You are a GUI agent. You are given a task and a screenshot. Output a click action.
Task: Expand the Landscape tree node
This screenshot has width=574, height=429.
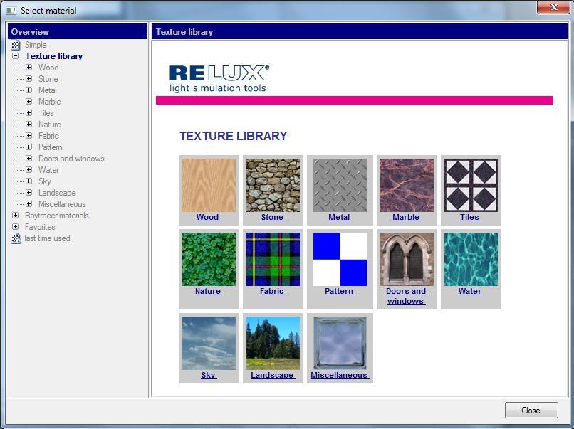[29, 192]
